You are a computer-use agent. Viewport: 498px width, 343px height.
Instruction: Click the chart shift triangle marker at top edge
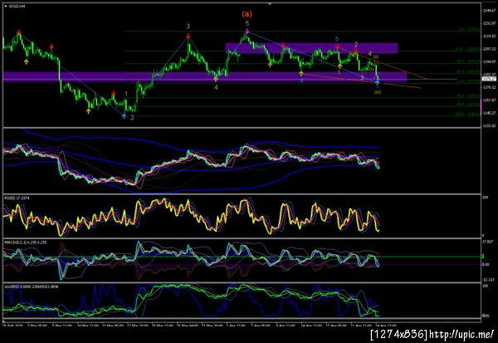point(270,4)
